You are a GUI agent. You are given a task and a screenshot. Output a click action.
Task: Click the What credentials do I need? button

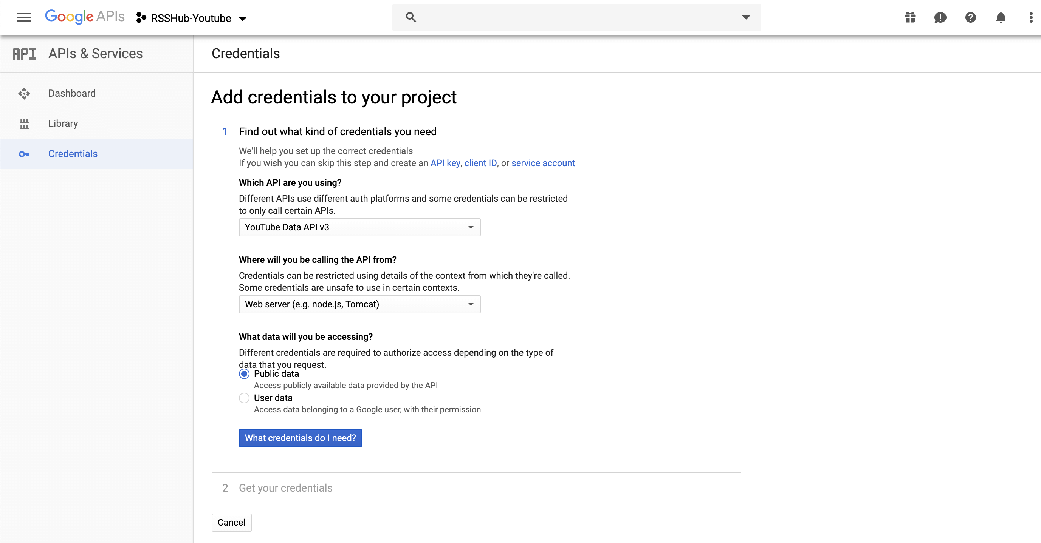click(300, 438)
